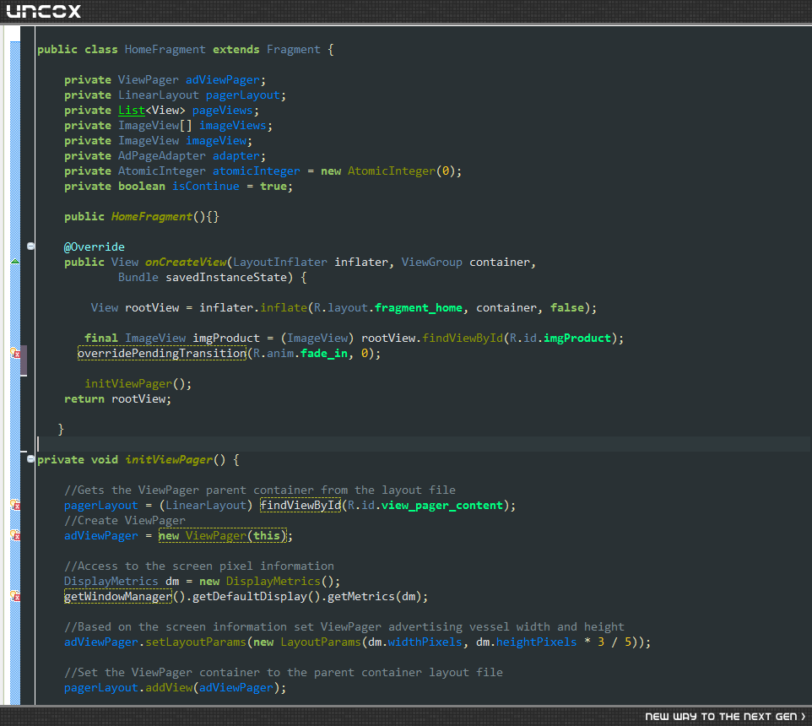Click the onCreateView method name
The width and height of the screenshot is (812, 726).
186,262
